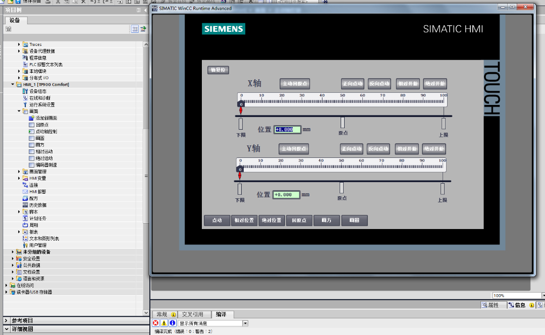Switch to the 交叉引用 tab

point(193,314)
